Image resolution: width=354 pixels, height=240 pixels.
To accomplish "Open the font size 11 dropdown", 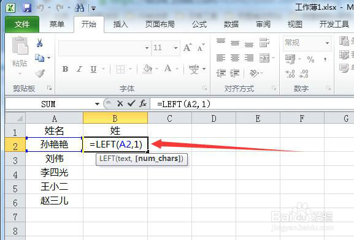I will point(175,48).
